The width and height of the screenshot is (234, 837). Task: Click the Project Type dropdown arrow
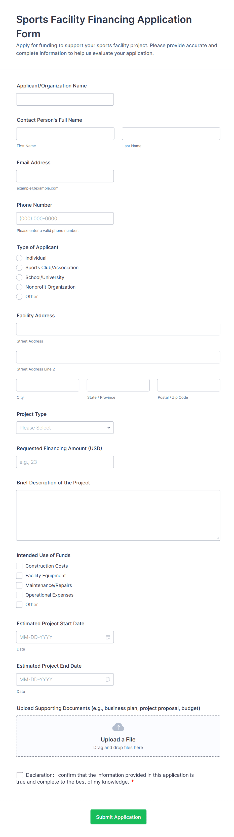[x=109, y=428]
